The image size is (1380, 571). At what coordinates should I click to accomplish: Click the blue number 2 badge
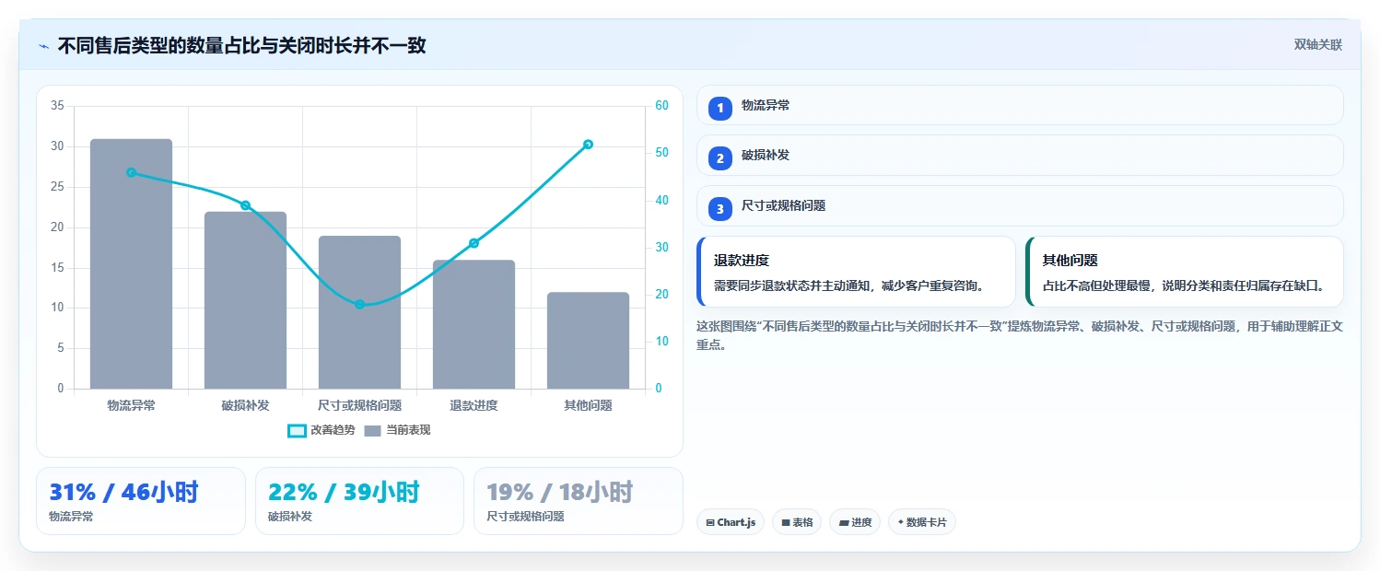pyautogui.click(x=720, y=158)
